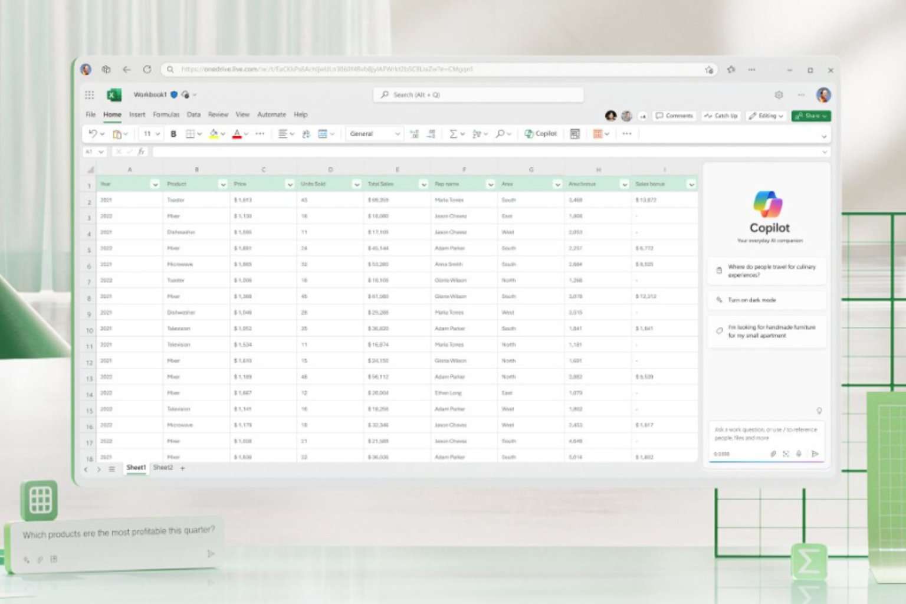The width and height of the screenshot is (906, 604).
Task: Click Increase decimal places icon
Action: click(414, 134)
